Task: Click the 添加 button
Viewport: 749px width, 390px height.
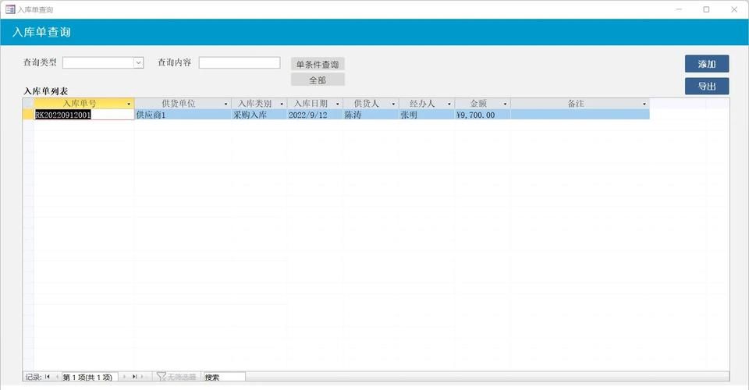Action: click(x=707, y=63)
